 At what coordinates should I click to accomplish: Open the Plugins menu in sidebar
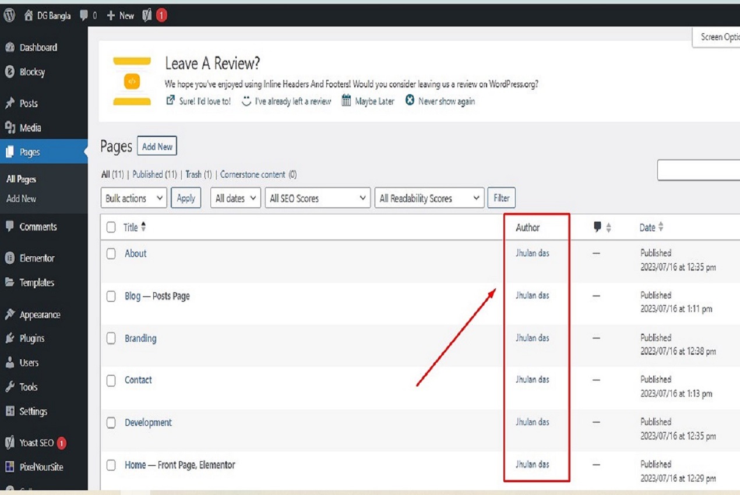pos(31,338)
